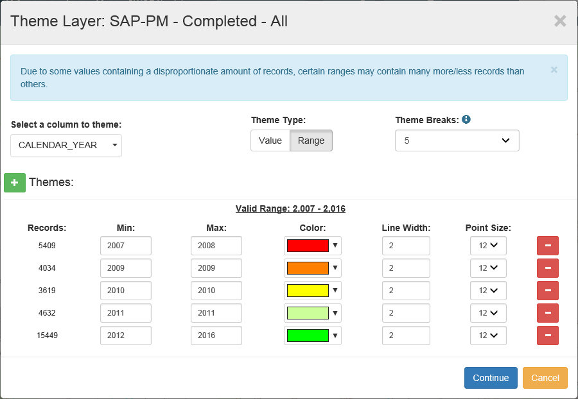Switch theme type to Value
The image size is (578, 399).
[270, 140]
